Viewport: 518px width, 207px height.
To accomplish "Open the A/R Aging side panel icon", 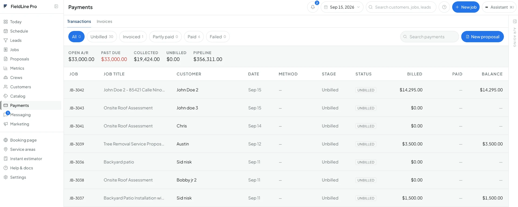I will (x=515, y=21).
